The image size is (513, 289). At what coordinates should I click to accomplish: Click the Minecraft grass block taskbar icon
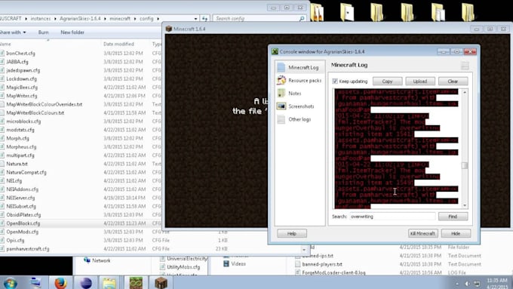(x=136, y=282)
